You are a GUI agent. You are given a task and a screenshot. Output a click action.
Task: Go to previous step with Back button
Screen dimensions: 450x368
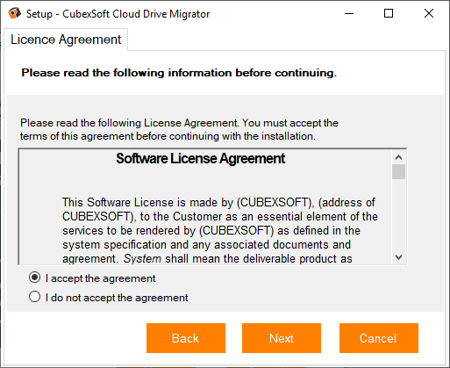click(x=186, y=338)
